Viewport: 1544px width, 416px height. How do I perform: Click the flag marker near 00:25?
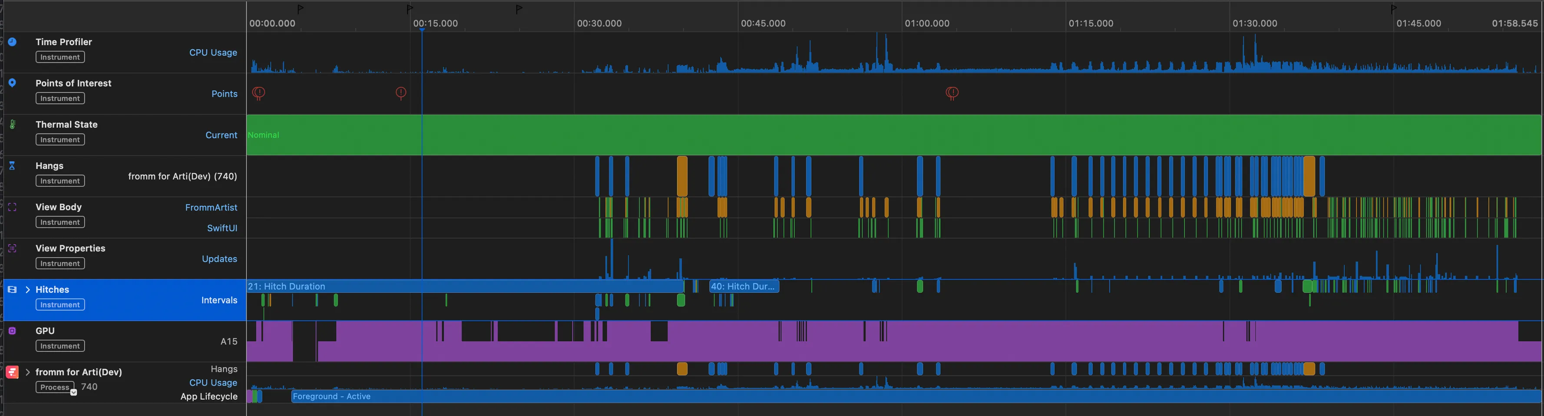[519, 9]
